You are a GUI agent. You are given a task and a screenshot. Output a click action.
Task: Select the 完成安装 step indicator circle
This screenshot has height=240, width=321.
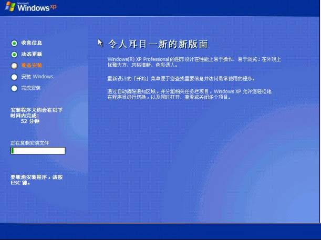(x=14, y=88)
